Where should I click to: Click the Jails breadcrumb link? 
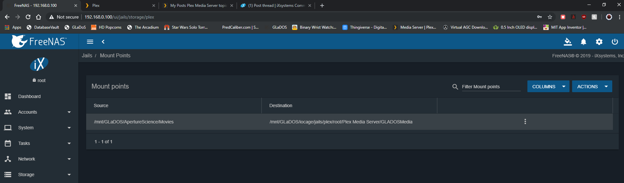87,56
